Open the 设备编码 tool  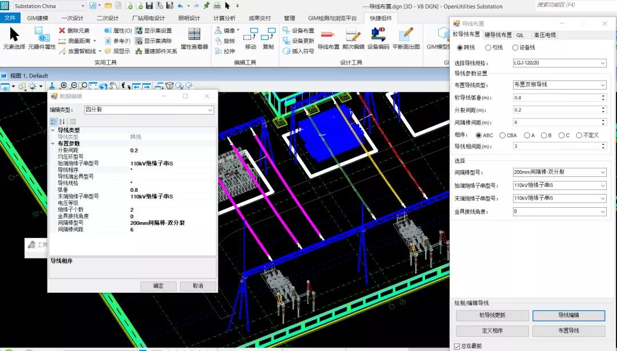[x=378, y=38]
